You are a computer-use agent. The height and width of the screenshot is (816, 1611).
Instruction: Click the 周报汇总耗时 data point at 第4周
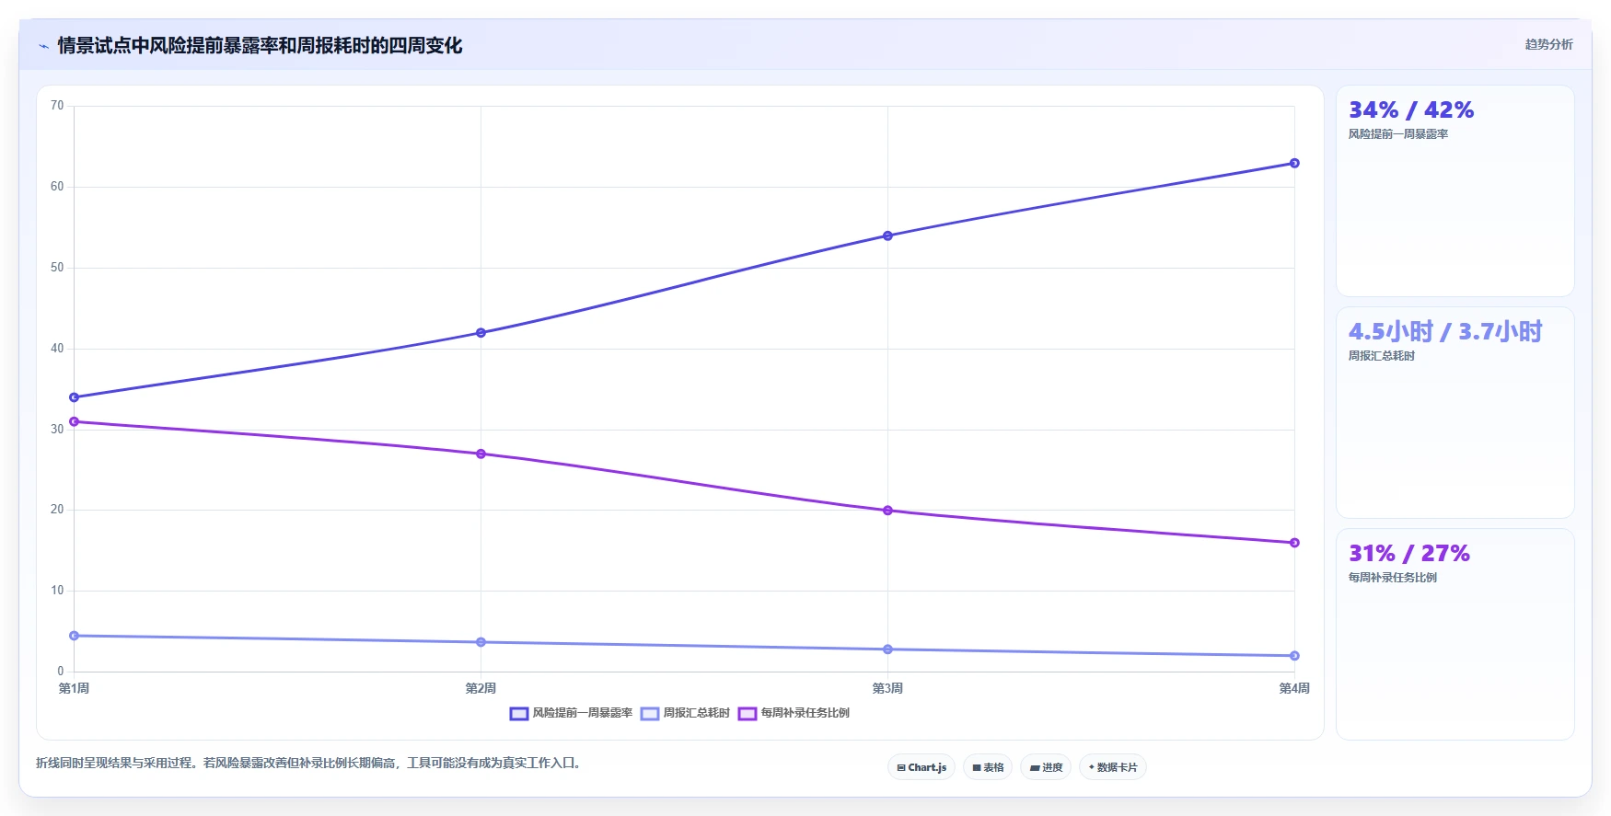(1294, 656)
